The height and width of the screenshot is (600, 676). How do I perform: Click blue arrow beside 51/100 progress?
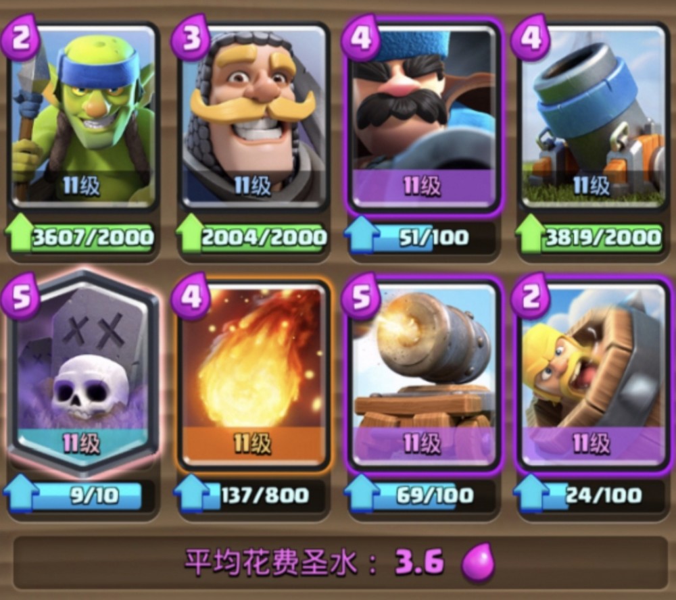pos(361,234)
